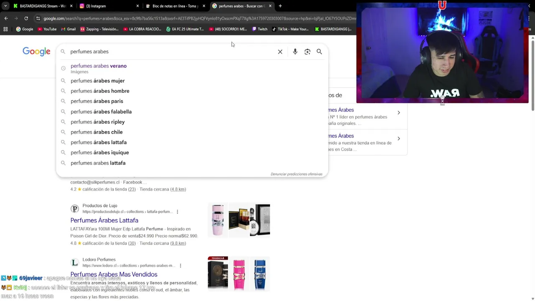Select suggestion perfumes árabes chile

point(192,132)
